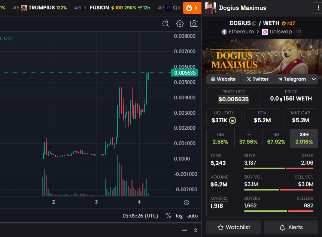Screen dimensions: 322x237
Task: Expand more social links dropdown
Action: pyautogui.click(x=314, y=79)
